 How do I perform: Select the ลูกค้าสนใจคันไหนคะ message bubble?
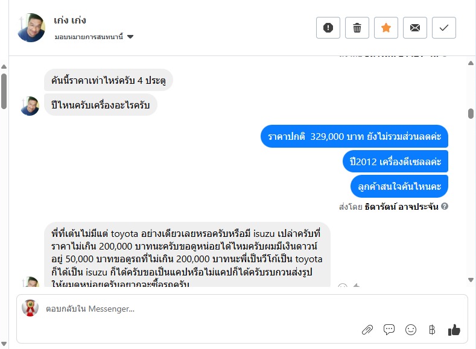coord(399,186)
